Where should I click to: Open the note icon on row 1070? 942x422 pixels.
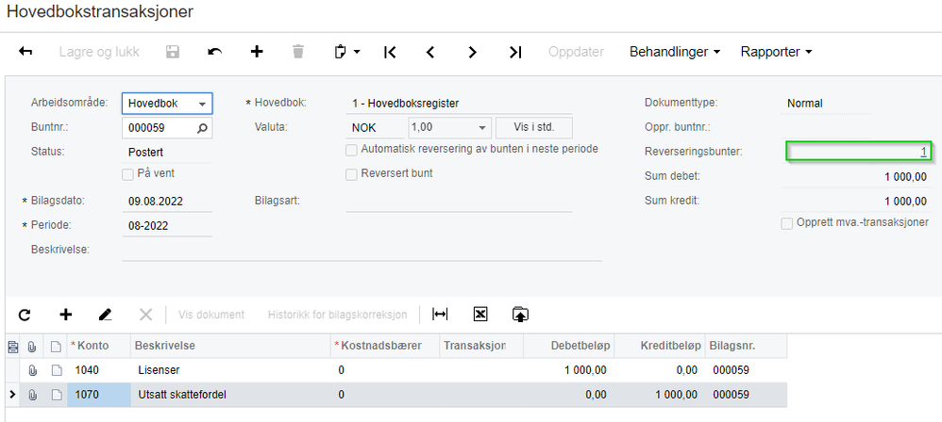[57, 395]
